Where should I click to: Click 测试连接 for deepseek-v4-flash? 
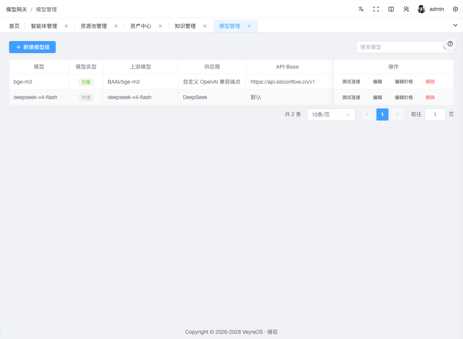[351, 98]
